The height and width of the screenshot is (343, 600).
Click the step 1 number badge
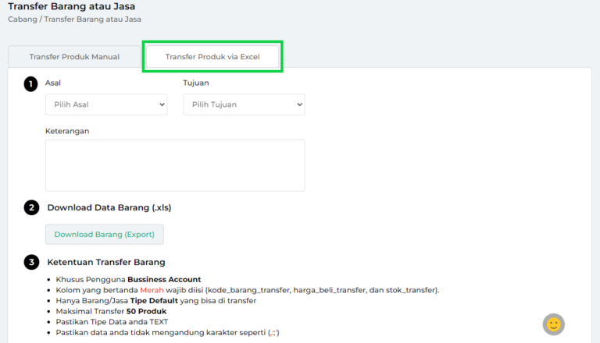[x=30, y=83]
